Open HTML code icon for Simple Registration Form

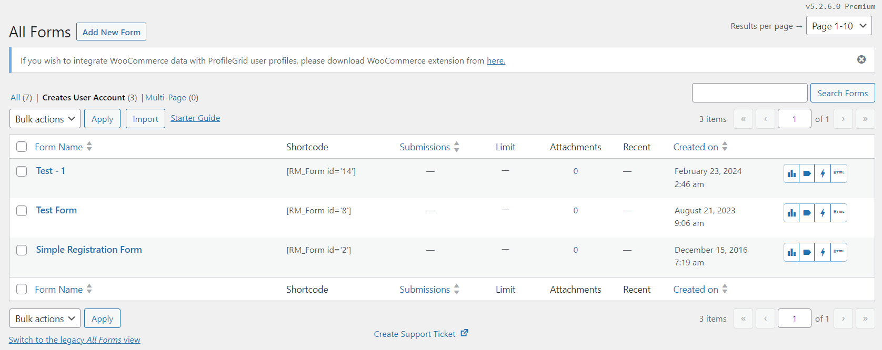pyautogui.click(x=839, y=252)
